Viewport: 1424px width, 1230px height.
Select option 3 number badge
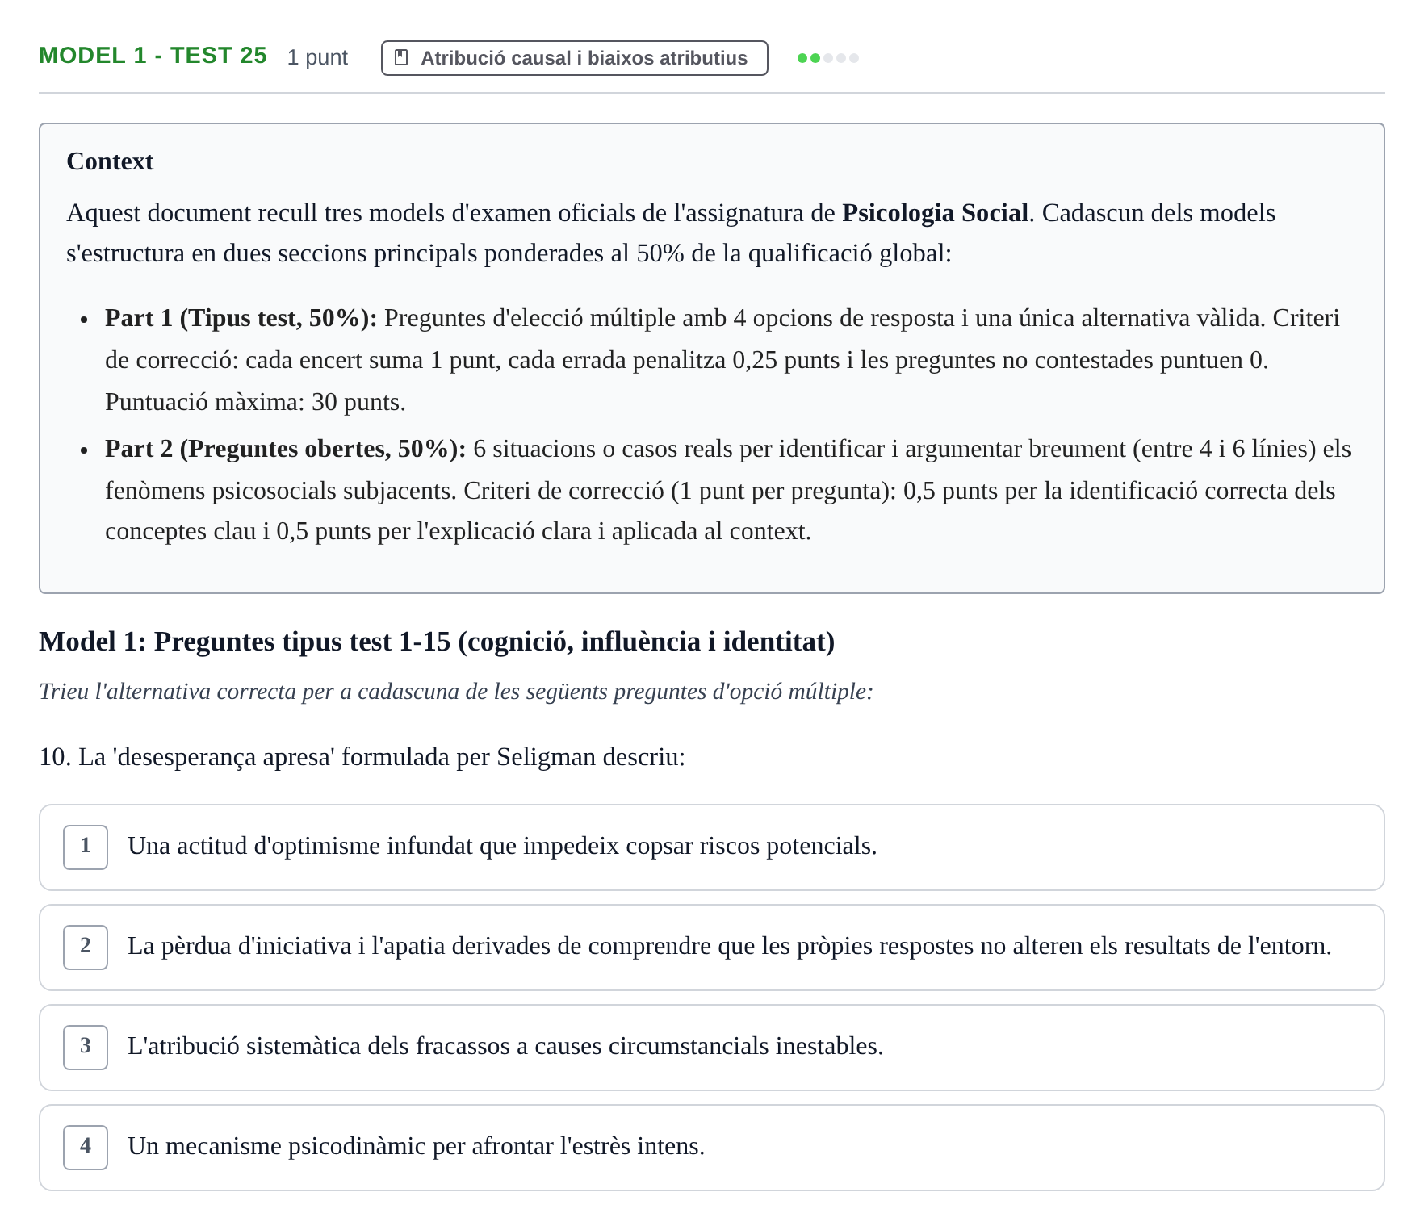click(x=86, y=1047)
